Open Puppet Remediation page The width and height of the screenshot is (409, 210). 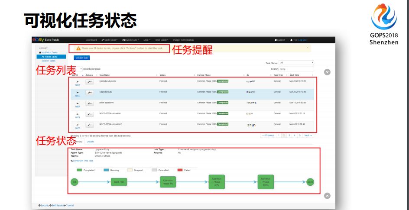point(183,40)
